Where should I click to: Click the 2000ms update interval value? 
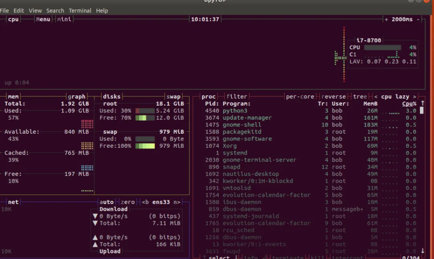point(402,19)
